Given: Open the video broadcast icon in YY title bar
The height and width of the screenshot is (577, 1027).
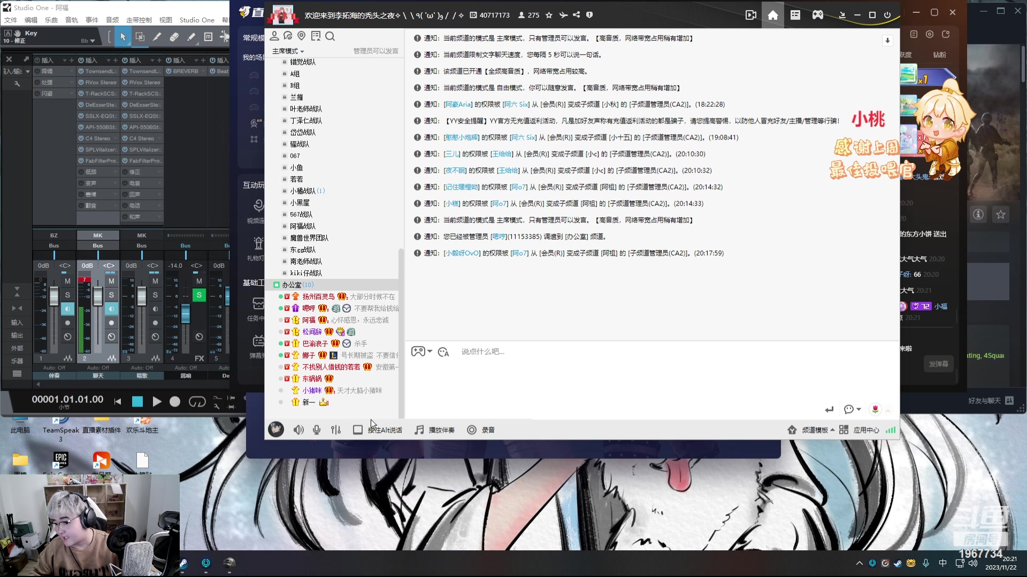Looking at the screenshot, I should coord(751,15).
